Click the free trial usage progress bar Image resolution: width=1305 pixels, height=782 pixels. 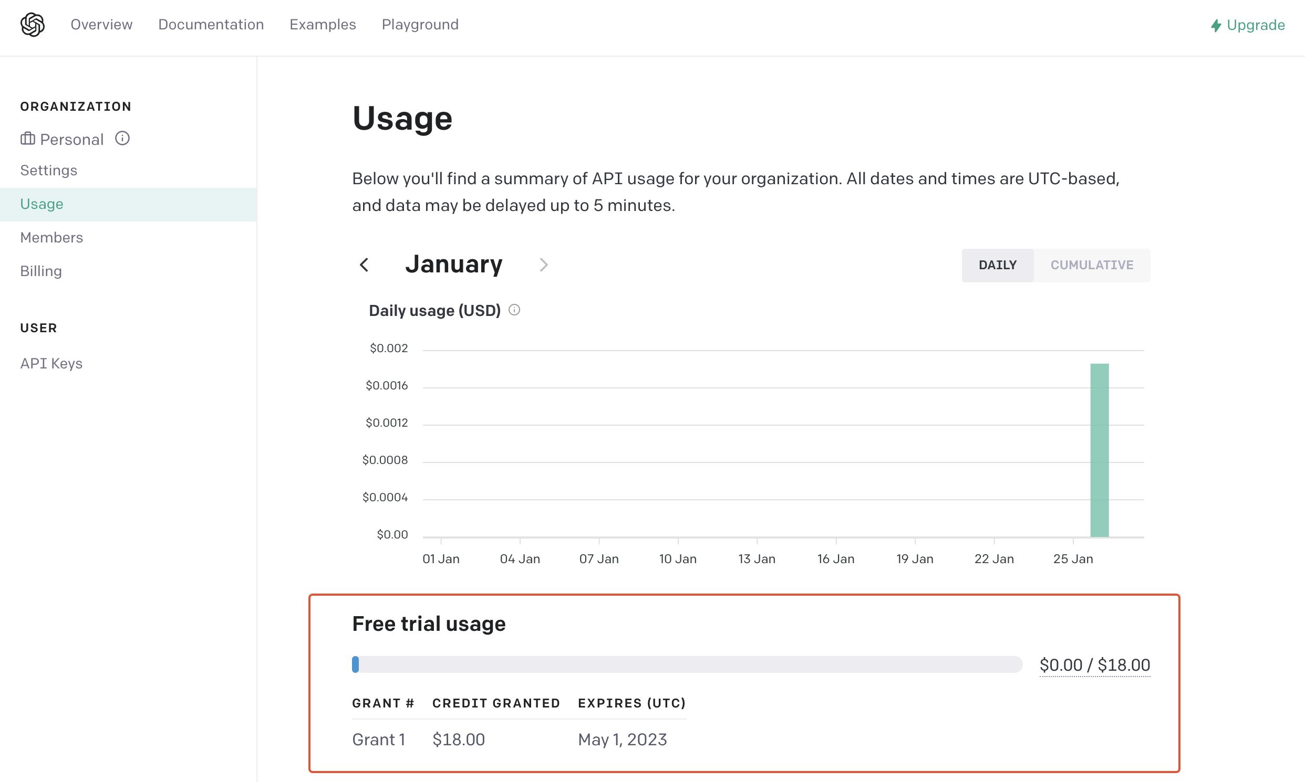(686, 664)
